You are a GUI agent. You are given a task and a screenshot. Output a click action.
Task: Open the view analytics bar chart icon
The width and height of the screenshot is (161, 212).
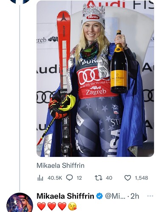40,178
